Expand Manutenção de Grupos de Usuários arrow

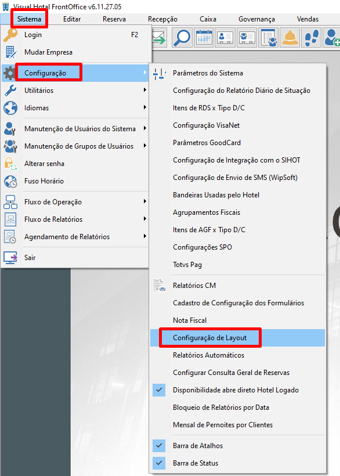click(x=145, y=146)
